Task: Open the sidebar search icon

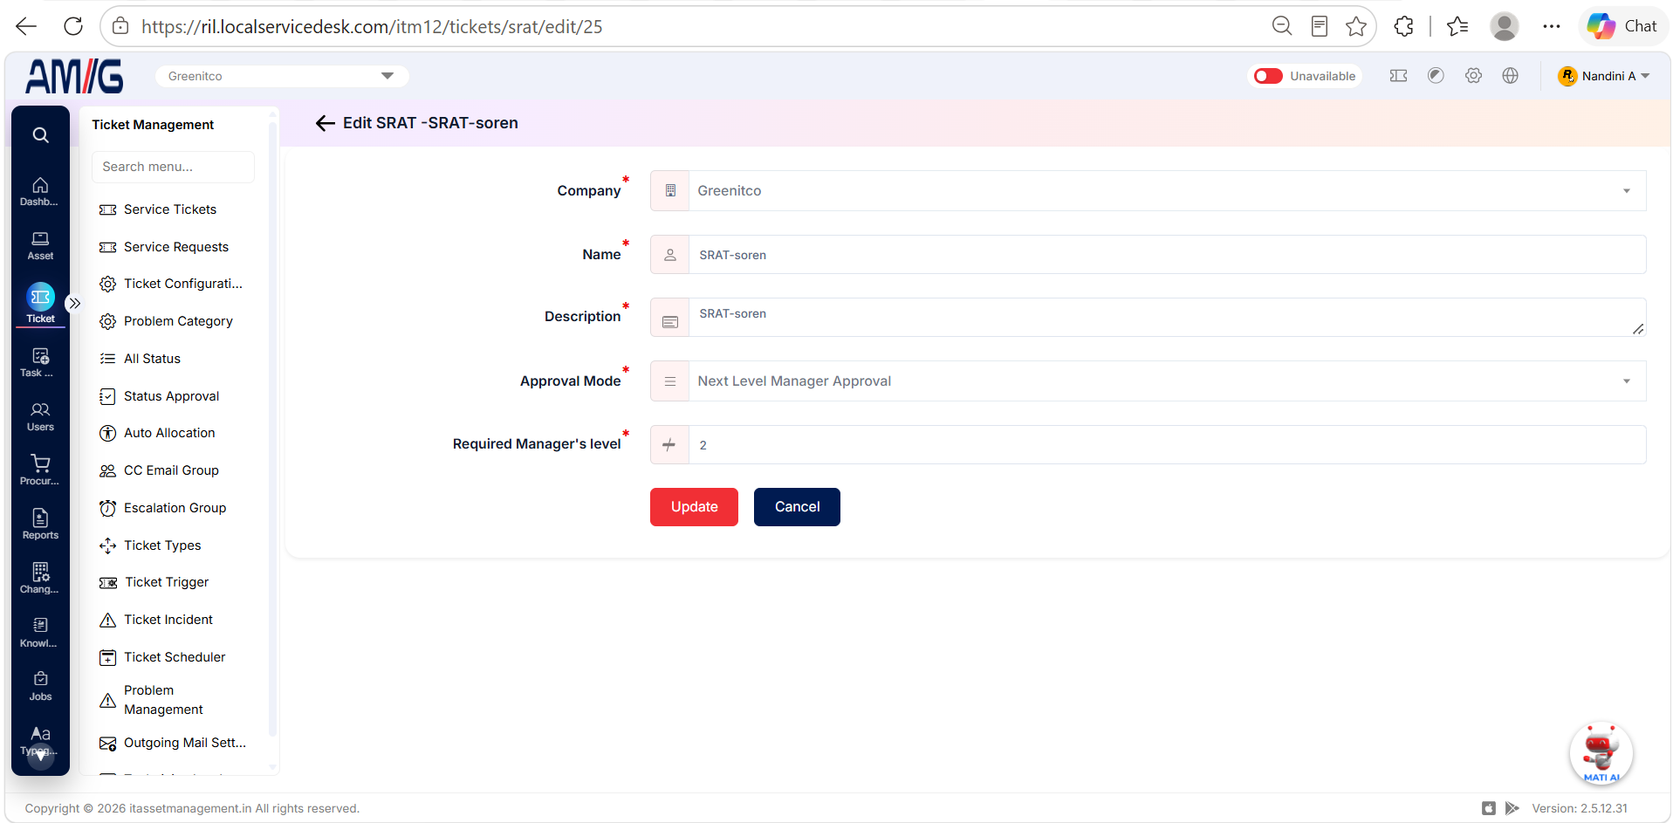Action: click(40, 135)
